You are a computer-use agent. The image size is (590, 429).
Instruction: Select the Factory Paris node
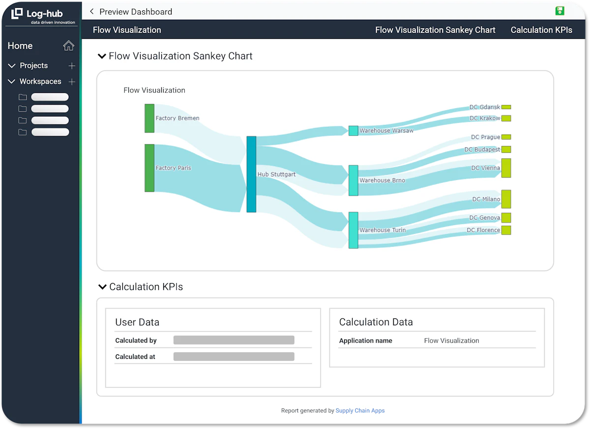149,168
